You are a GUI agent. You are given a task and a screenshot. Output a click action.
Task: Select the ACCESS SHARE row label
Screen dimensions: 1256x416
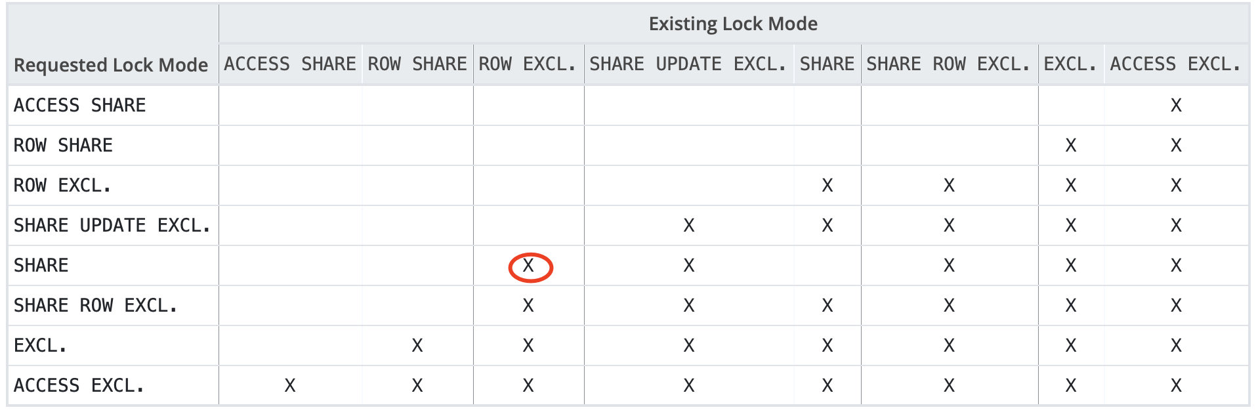pos(80,106)
